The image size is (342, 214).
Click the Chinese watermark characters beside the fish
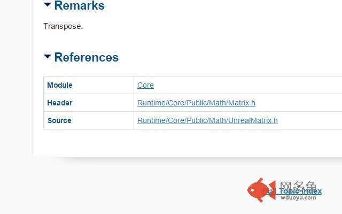pos(298,186)
